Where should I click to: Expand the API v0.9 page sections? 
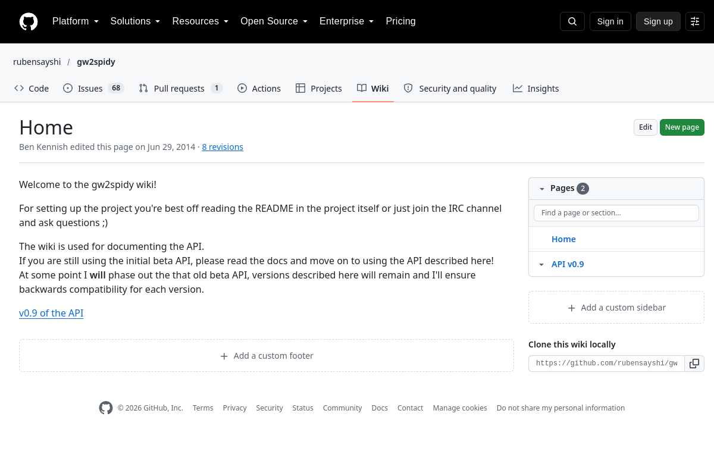(541, 264)
